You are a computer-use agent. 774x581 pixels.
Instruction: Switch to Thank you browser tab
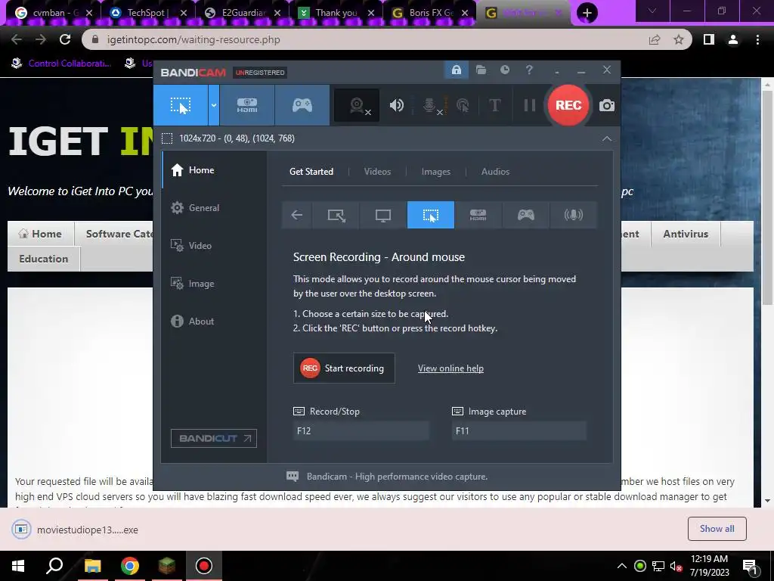pyautogui.click(x=336, y=13)
